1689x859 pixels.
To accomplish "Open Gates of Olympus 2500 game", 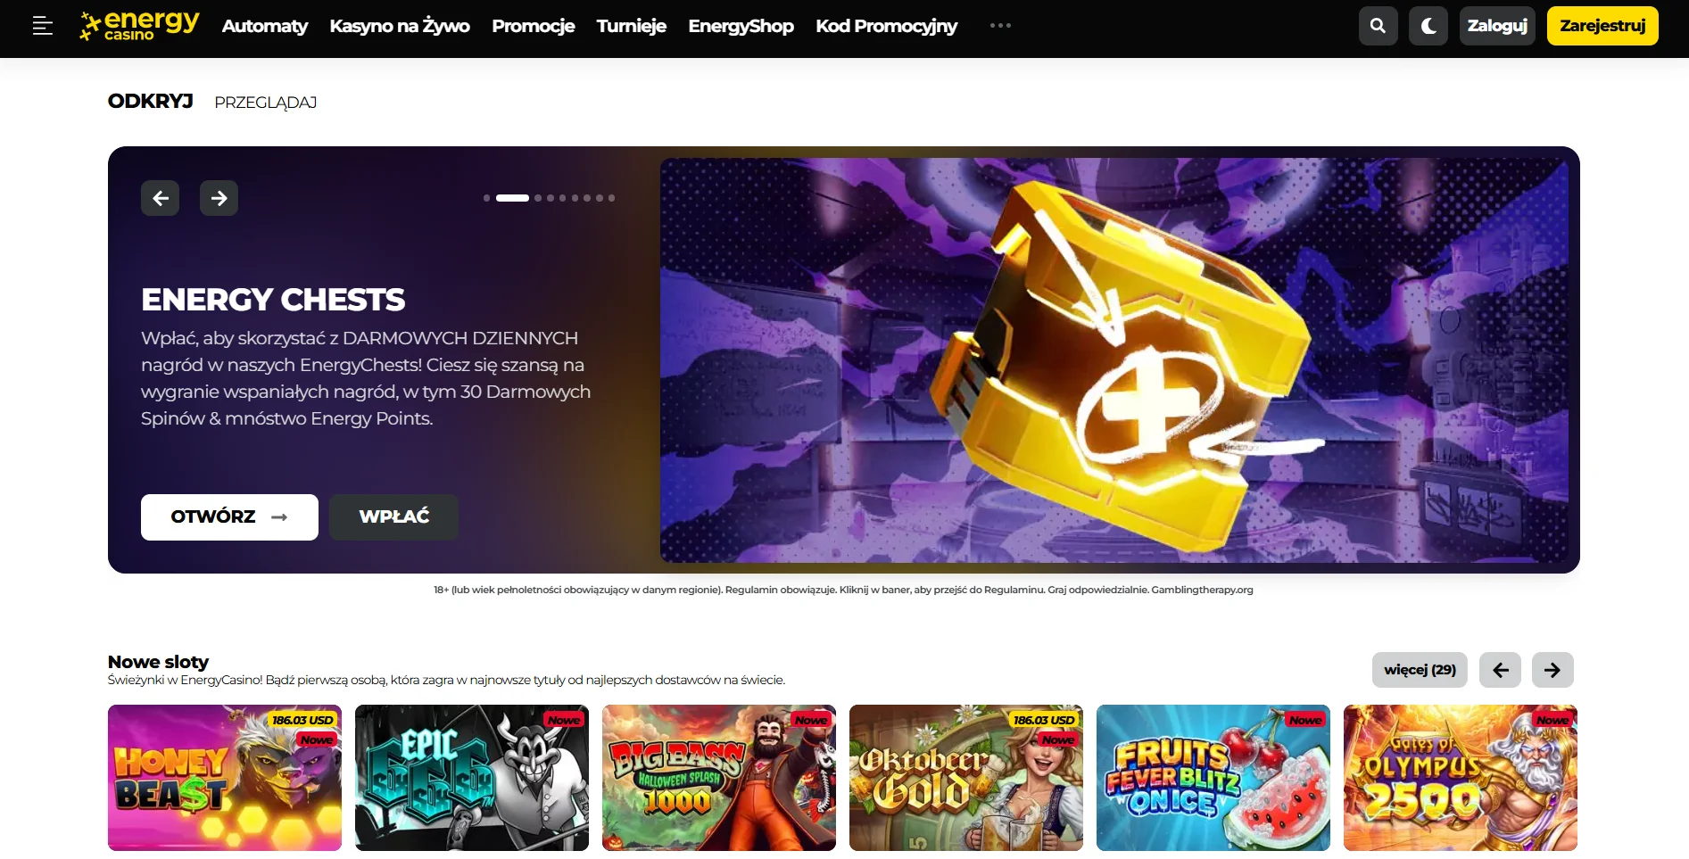I will [1461, 778].
